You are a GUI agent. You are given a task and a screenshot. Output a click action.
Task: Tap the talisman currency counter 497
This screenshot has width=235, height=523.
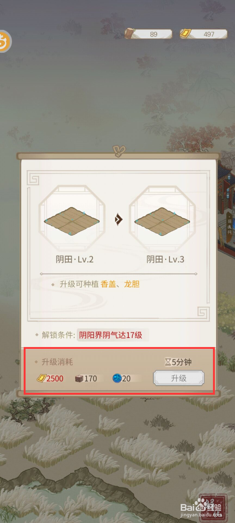coord(209,34)
